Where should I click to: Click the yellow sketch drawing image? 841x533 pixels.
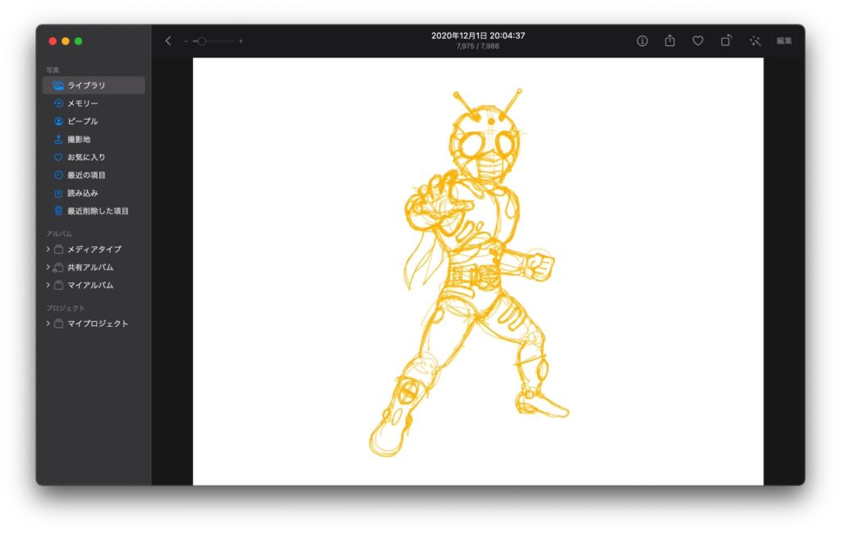point(478,271)
